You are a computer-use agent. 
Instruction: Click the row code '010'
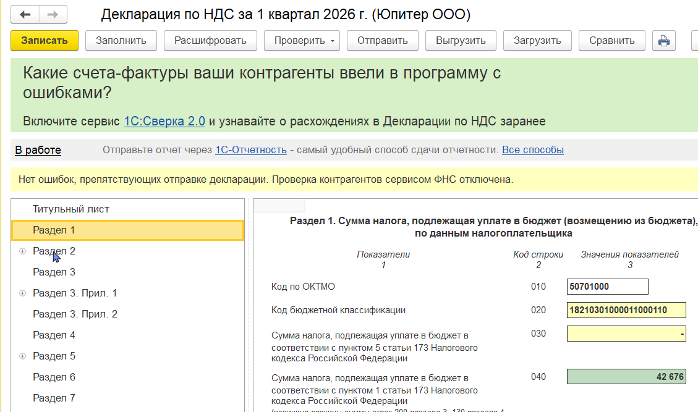[538, 287]
